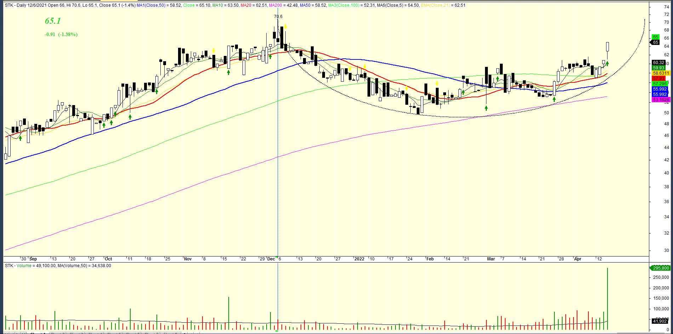The width and height of the screenshot is (673, 334).
Task: Click the MA1(Close,50) label in the chart title
Action: (x=152, y=5)
